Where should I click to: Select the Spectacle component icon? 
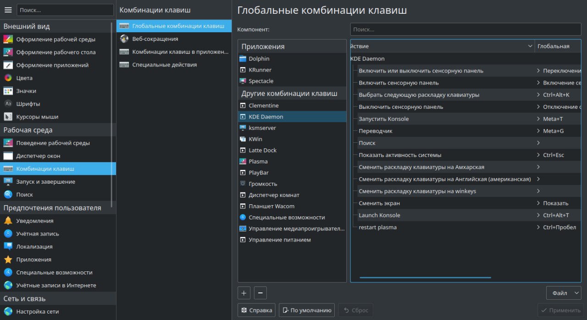point(243,81)
